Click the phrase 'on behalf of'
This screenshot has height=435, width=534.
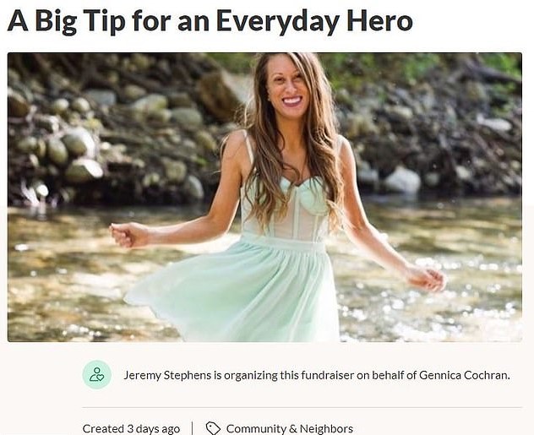pos(386,375)
